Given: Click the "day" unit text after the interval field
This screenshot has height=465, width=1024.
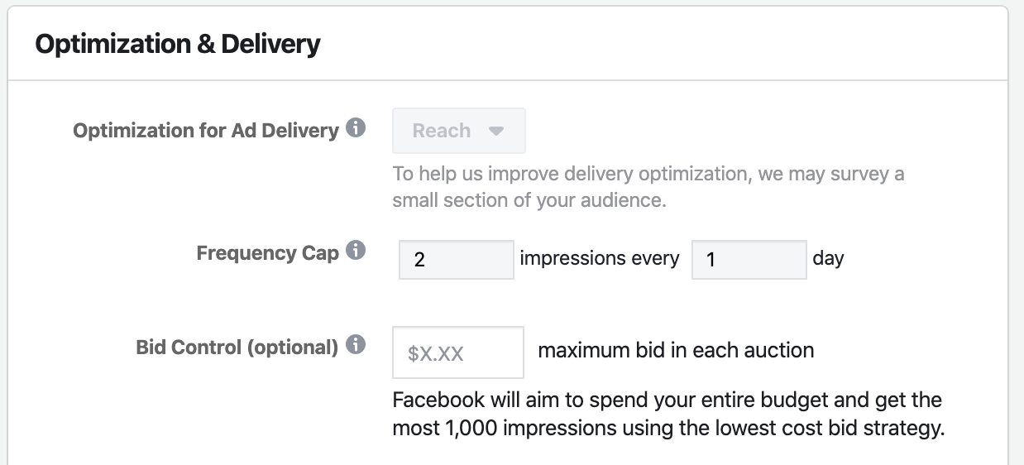Looking at the screenshot, I should pyautogui.click(x=828, y=259).
